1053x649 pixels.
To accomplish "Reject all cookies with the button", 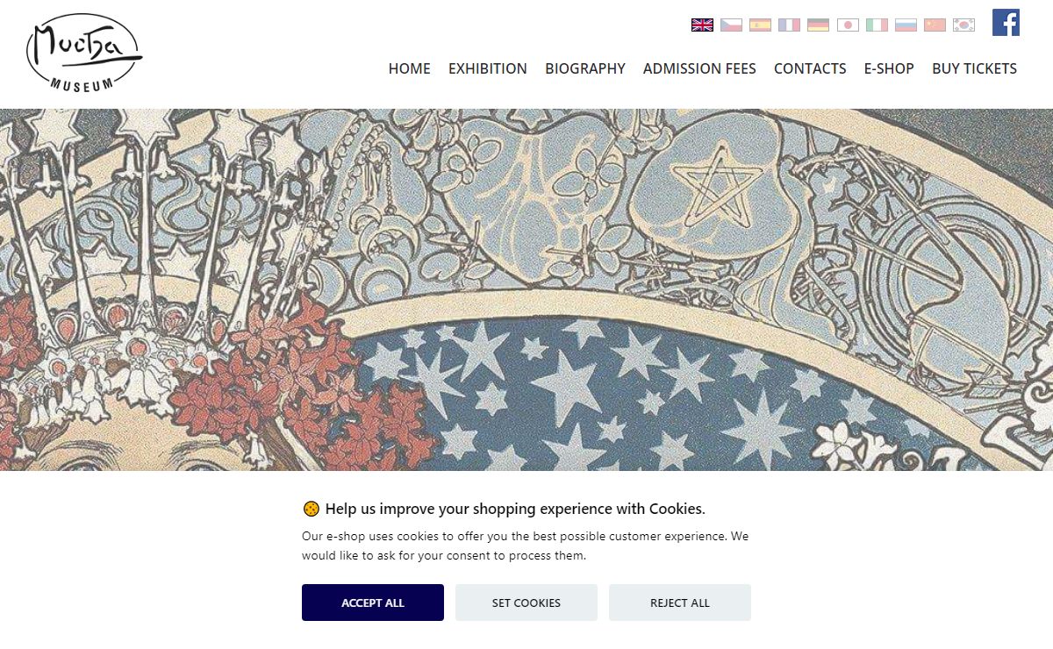I will [x=679, y=603].
